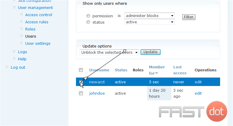Image resolution: width=233 pixels, height=126 pixels.
Task: Check the newacct user checkbox
Action: [x=80, y=82]
